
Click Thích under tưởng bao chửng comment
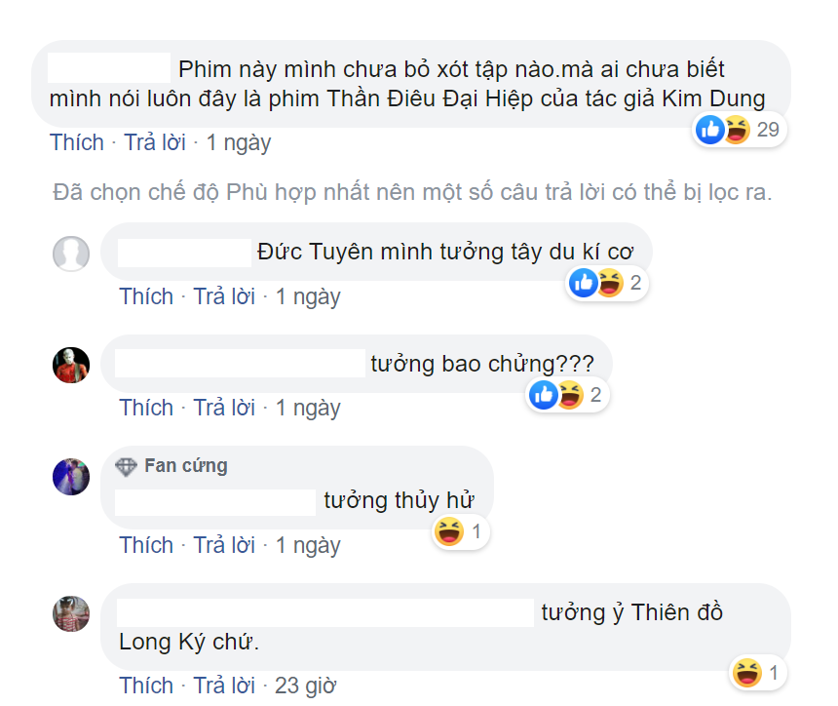tap(146, 408)
